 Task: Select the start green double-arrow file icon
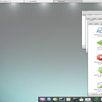click(x=99, y=43)
